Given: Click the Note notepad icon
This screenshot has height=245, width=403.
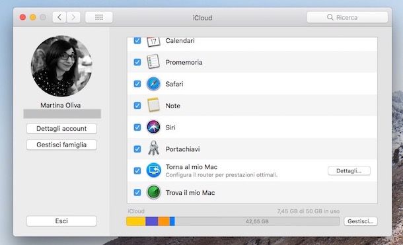Looking at the screenshot, I should tap(153, 105).
